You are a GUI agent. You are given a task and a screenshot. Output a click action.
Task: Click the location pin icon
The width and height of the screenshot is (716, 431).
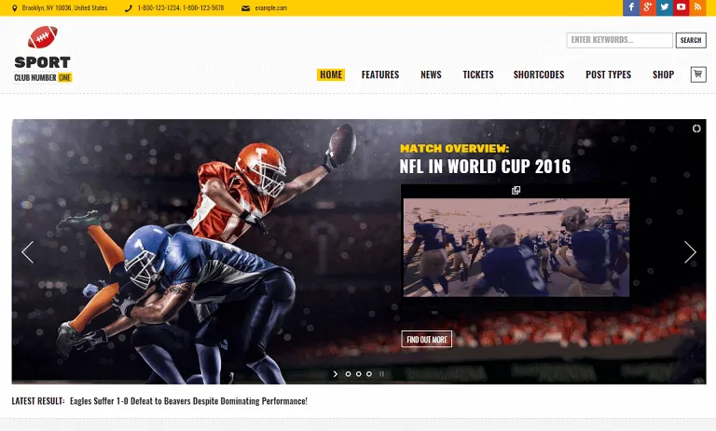click(x=15, y=8)
